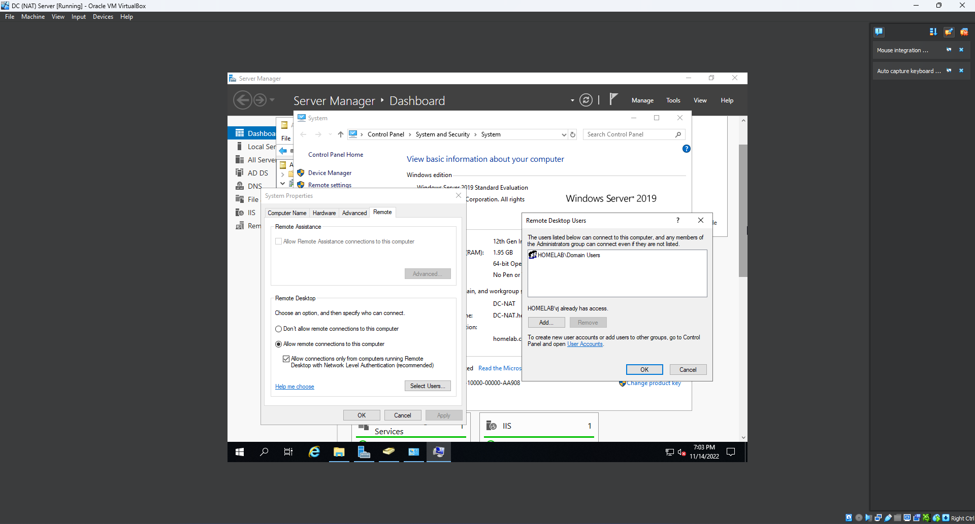Open VirtualBox Machine menu
975x524 pixels.
(33, 17)
